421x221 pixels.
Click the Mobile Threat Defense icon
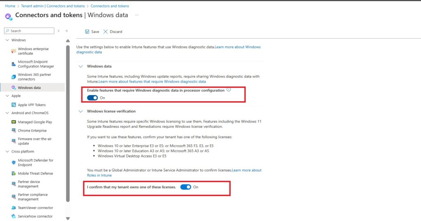click(14, 173)
